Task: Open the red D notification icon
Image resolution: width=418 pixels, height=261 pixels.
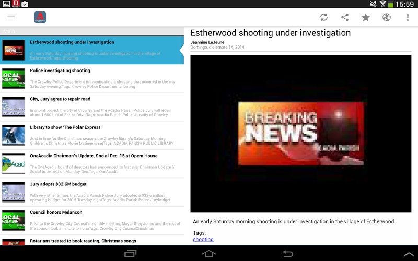Action: [x=16, y=4]
